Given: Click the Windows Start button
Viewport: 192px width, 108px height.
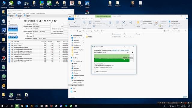Looking at the screenshot, I should click(x=2, y=106).
